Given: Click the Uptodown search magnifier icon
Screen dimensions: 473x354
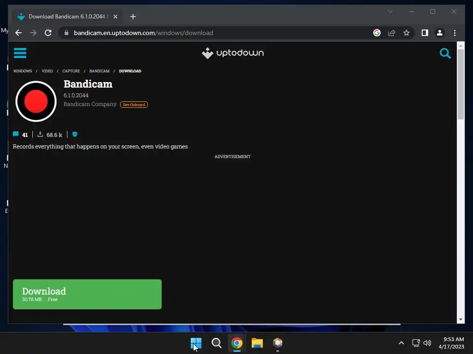Looking at the screenshot, I should point(445,53).
